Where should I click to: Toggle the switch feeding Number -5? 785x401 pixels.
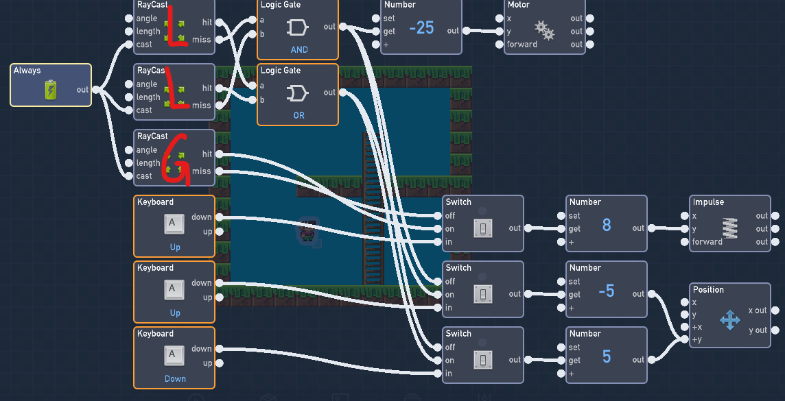coord(483,294)
